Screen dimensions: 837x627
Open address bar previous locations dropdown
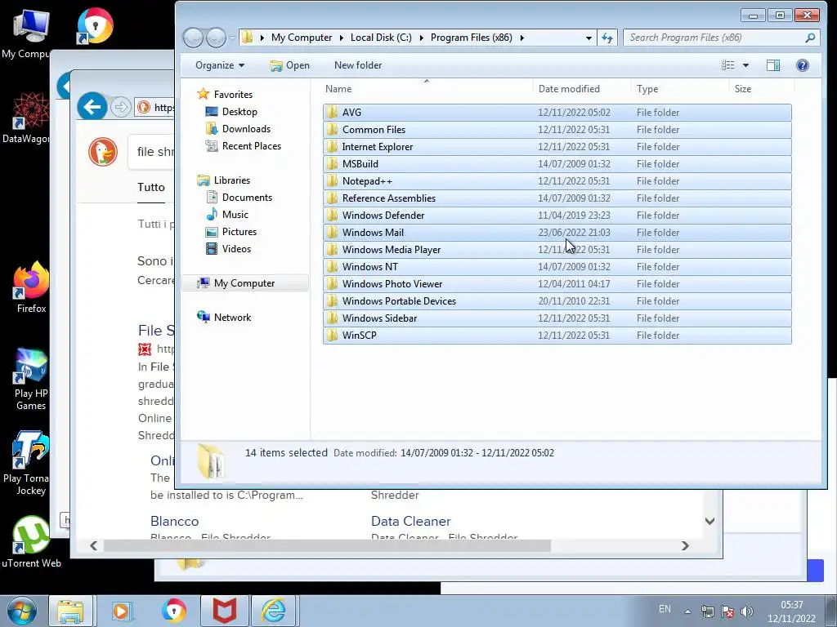tap(589, 38)
